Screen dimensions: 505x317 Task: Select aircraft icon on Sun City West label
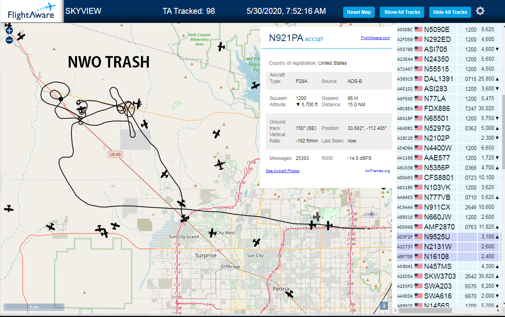212,233
